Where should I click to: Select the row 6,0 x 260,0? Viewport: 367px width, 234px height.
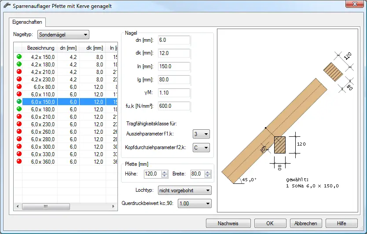click(x=66, y=132)
